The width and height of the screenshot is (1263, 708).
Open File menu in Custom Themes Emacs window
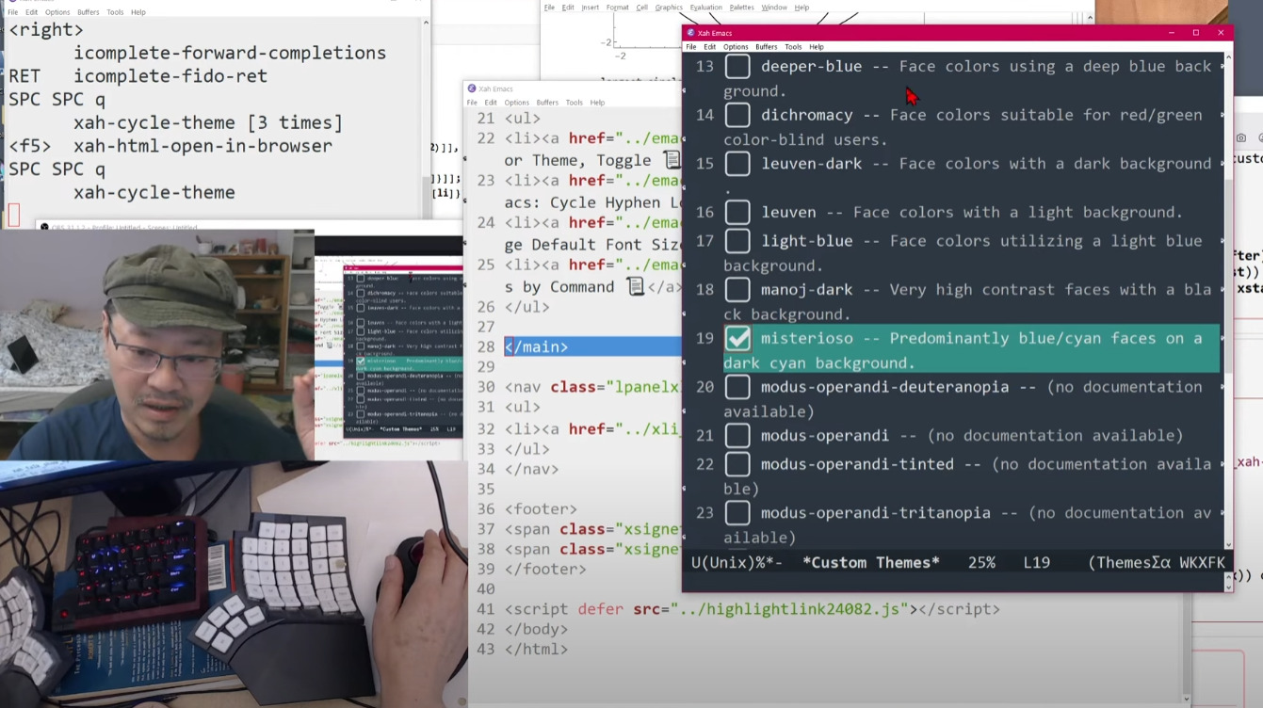(691, 46)
